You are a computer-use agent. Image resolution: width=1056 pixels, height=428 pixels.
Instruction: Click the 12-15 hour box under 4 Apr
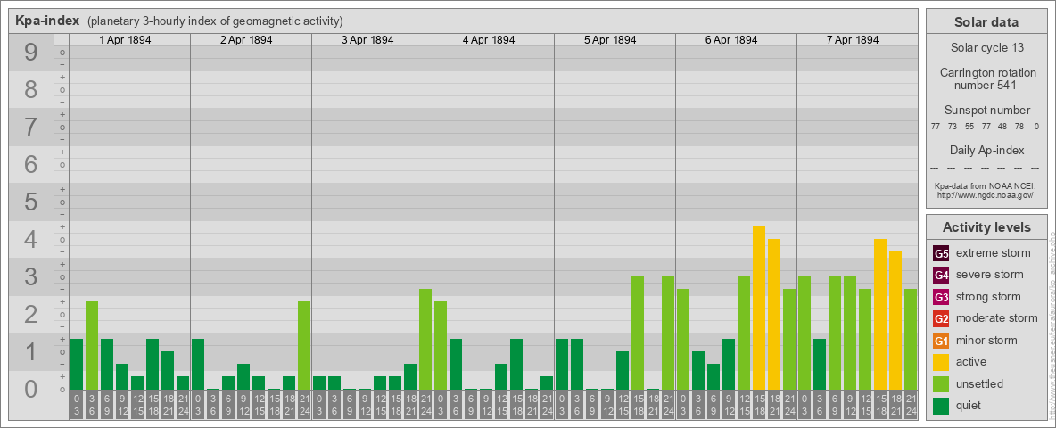[501, 406]
